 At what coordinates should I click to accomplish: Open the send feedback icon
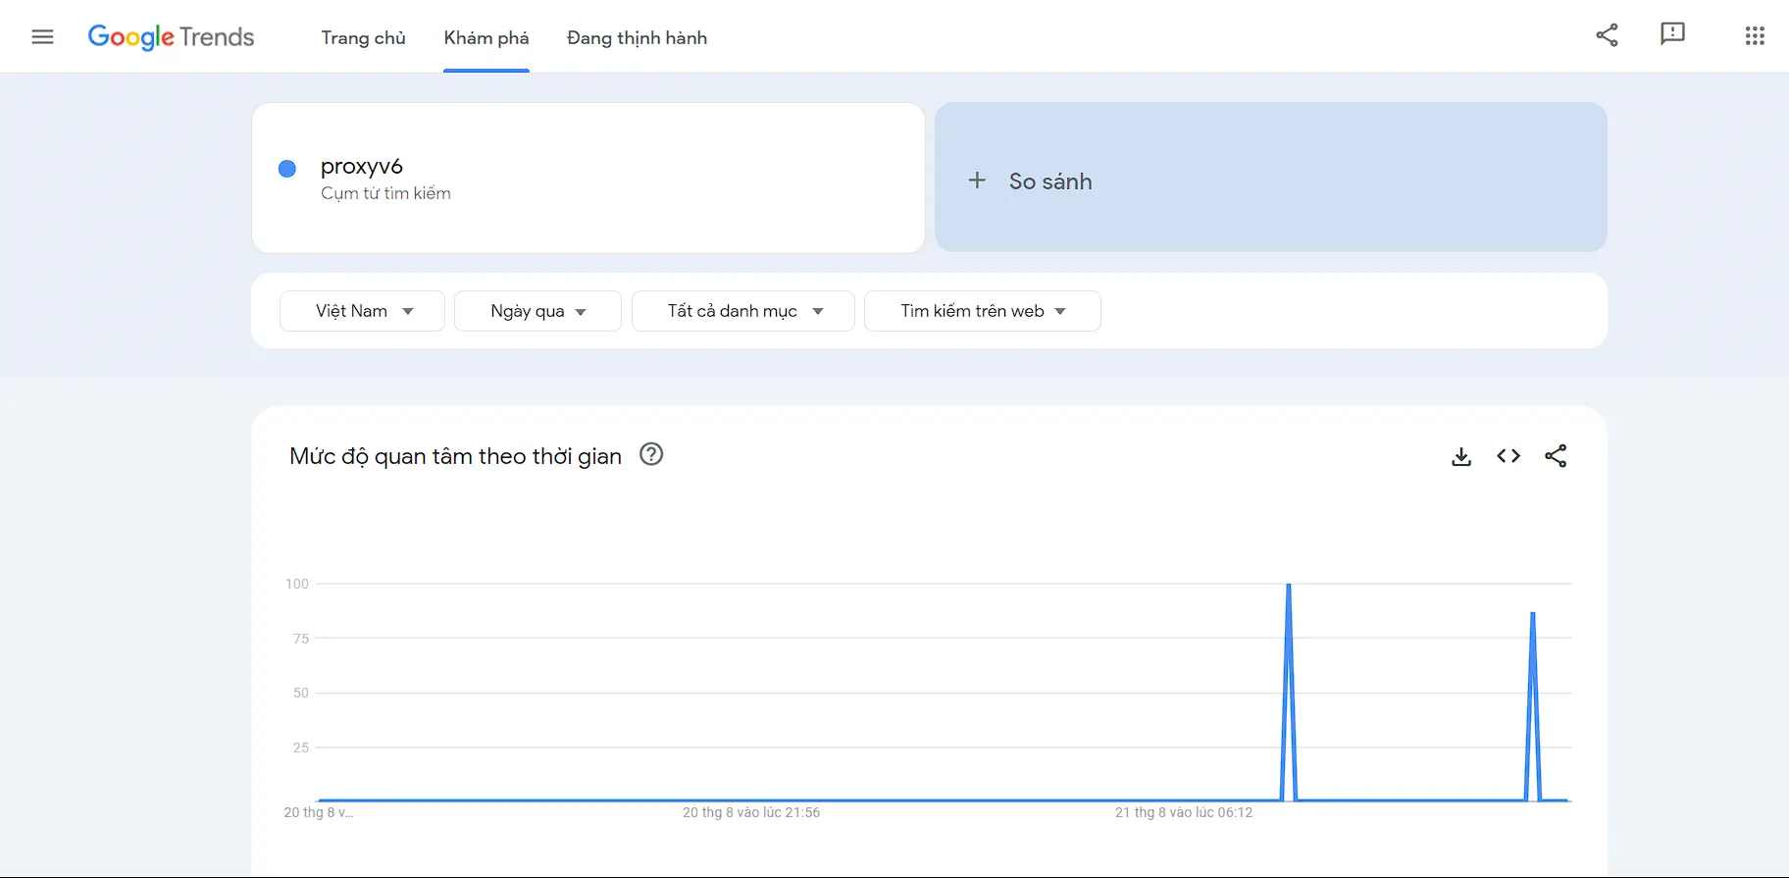click(1672, 35)
